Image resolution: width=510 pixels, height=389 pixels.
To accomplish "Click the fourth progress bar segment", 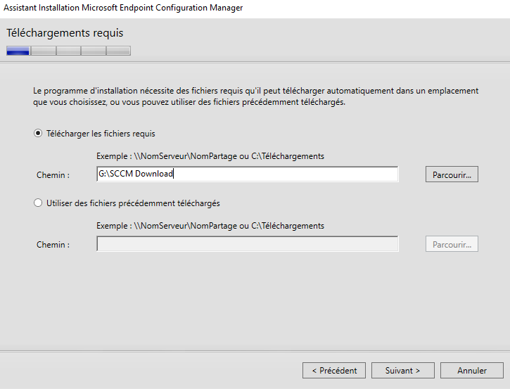I will coord(93,51).
